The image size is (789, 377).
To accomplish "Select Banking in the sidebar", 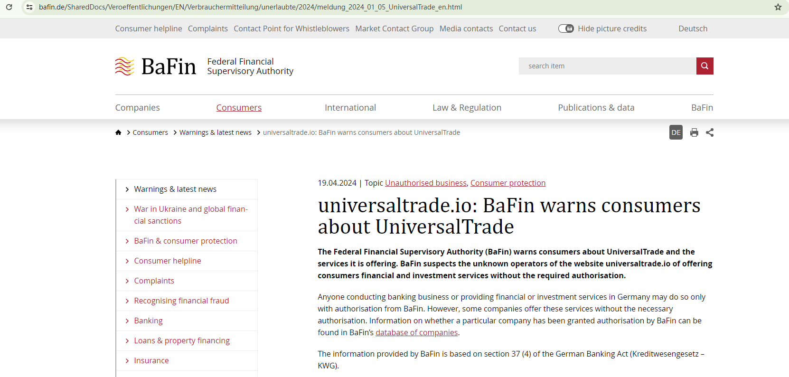I will [x=148, y=321].
